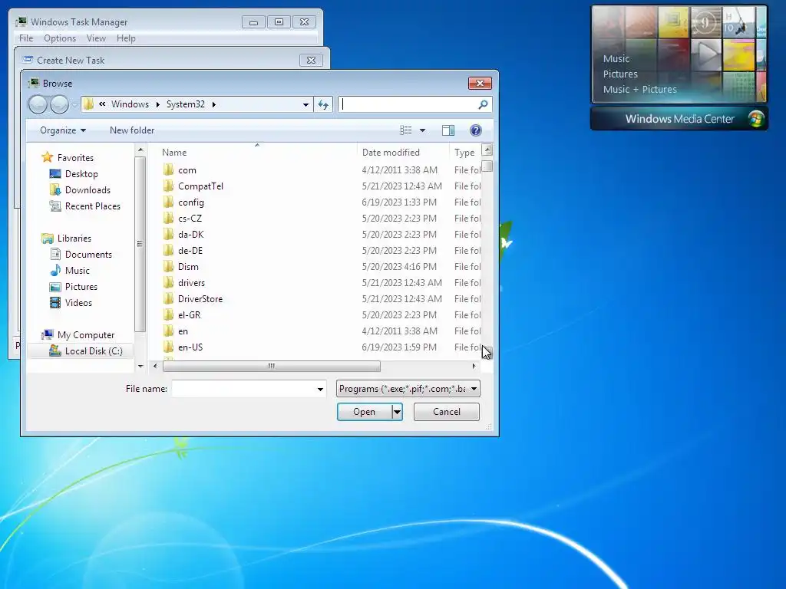This screenshot has height=589, width=786.
Task: Click the refresh icon beside address bar
Action: click(x=323, y=104)
